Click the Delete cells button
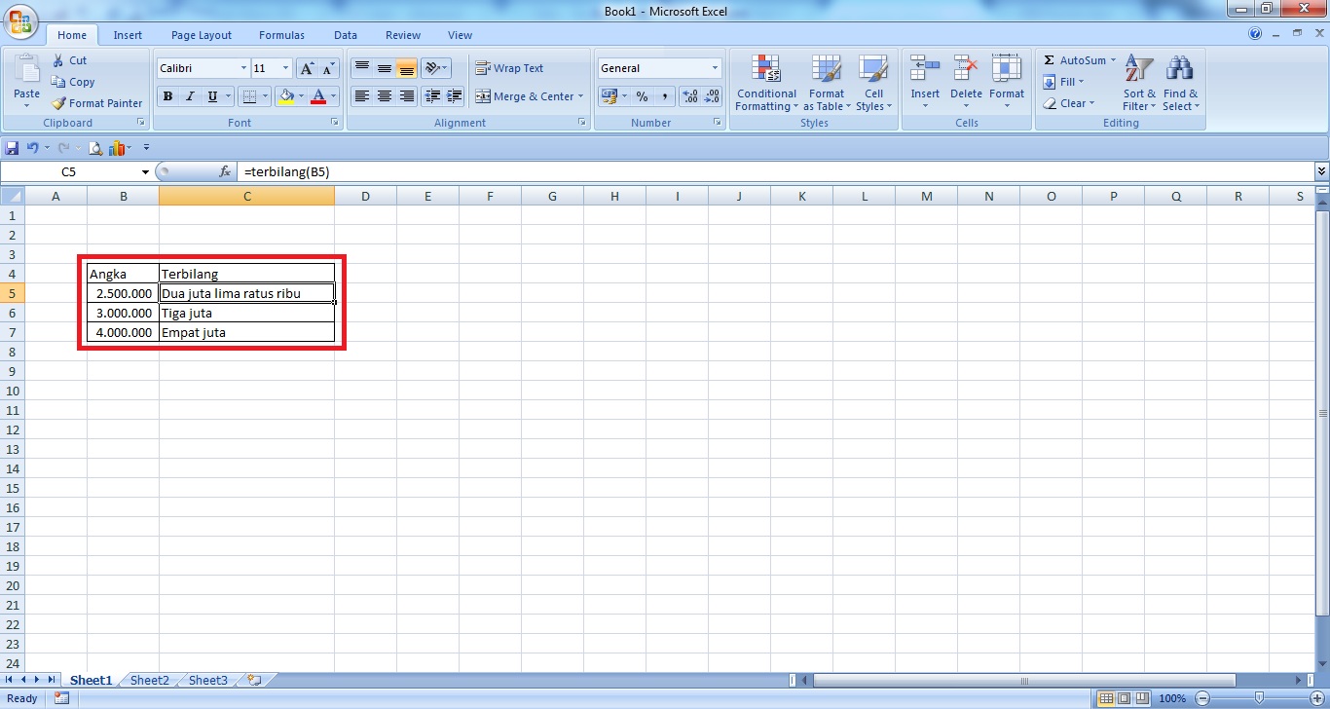 966,84
